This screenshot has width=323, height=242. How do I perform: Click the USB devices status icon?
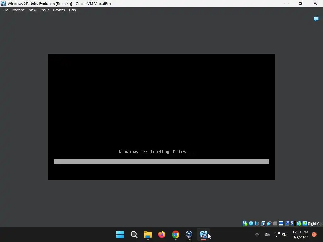click(x=269, y=223)
